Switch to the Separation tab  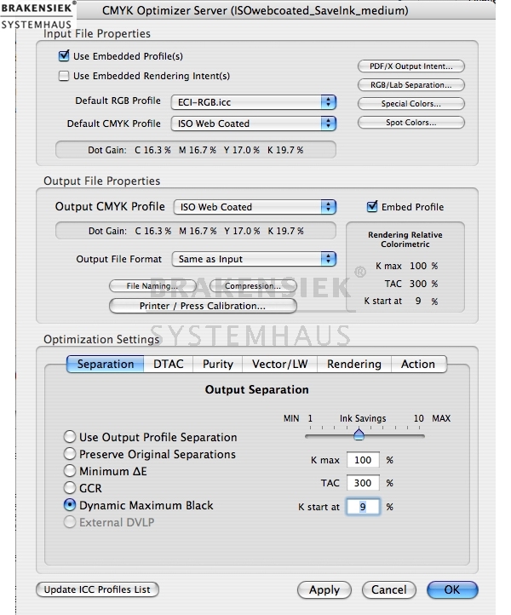point(105,364)
